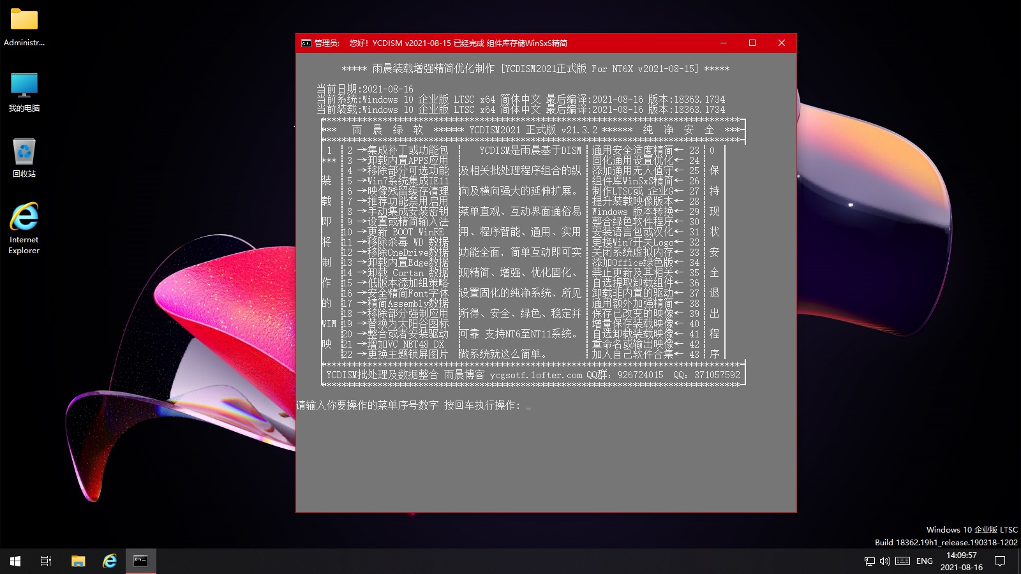Image resolution: width=1021 pixels, height=574 pixels.
Task: Open the notification action center
Action: pyautogui.click(x=1000, y=561)
